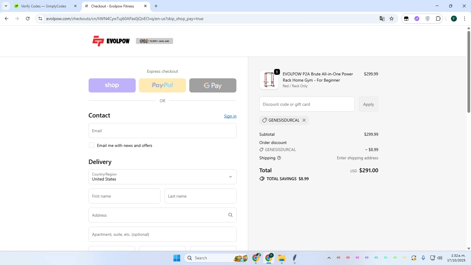Click the Sign in link
The width and height of the screenshot is (471, 265).
click(x=230, y=116)
